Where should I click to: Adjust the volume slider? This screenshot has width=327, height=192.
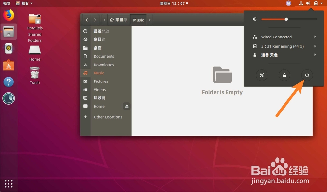point(286,19)
